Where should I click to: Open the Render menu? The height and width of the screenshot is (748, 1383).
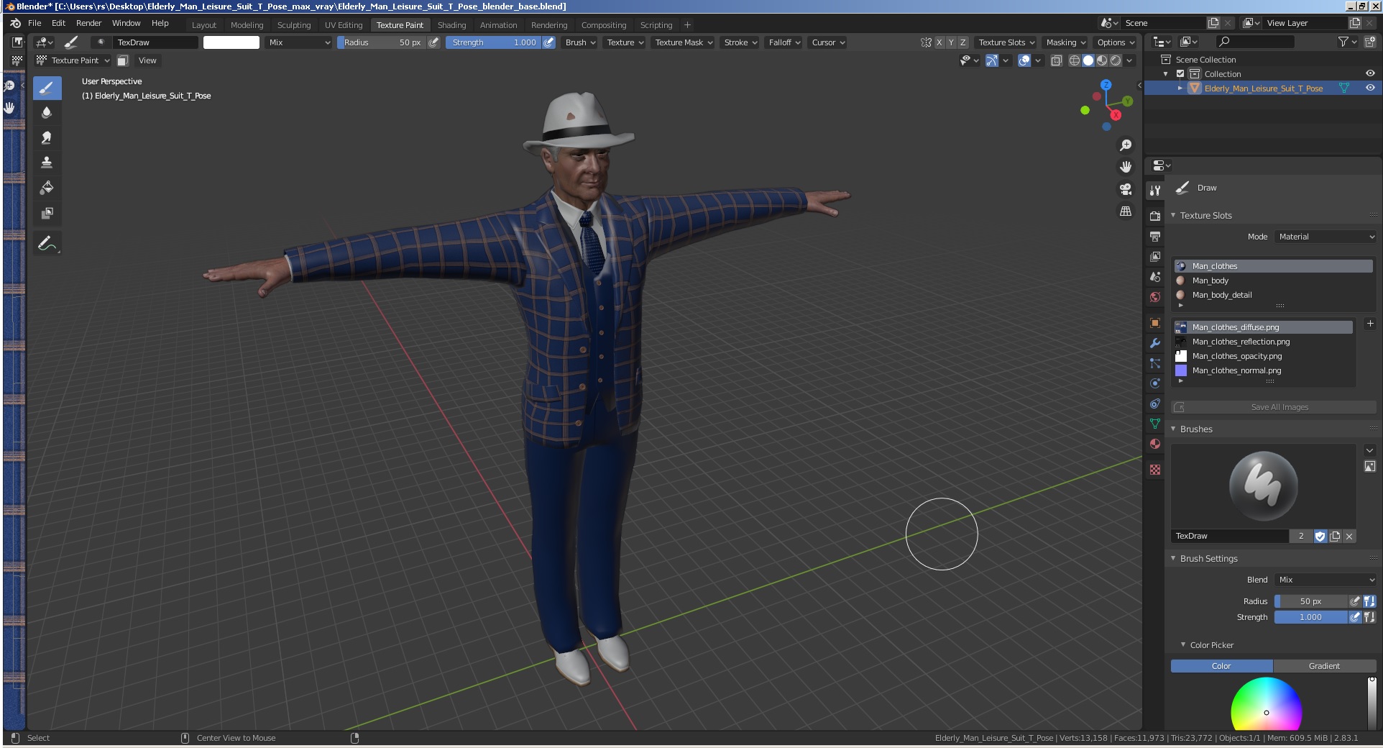click(89, 23)
